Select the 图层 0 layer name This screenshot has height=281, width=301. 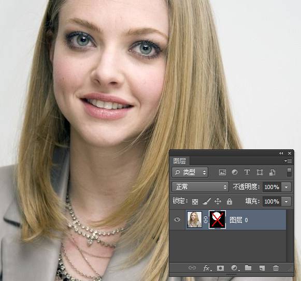pos(239,220)
